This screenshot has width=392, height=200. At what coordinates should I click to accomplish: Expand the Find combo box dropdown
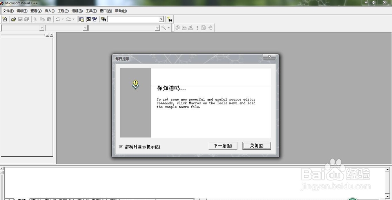[161, 19]
